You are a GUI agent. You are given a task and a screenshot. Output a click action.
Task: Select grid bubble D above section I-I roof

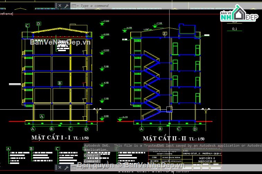coord(38,24)
